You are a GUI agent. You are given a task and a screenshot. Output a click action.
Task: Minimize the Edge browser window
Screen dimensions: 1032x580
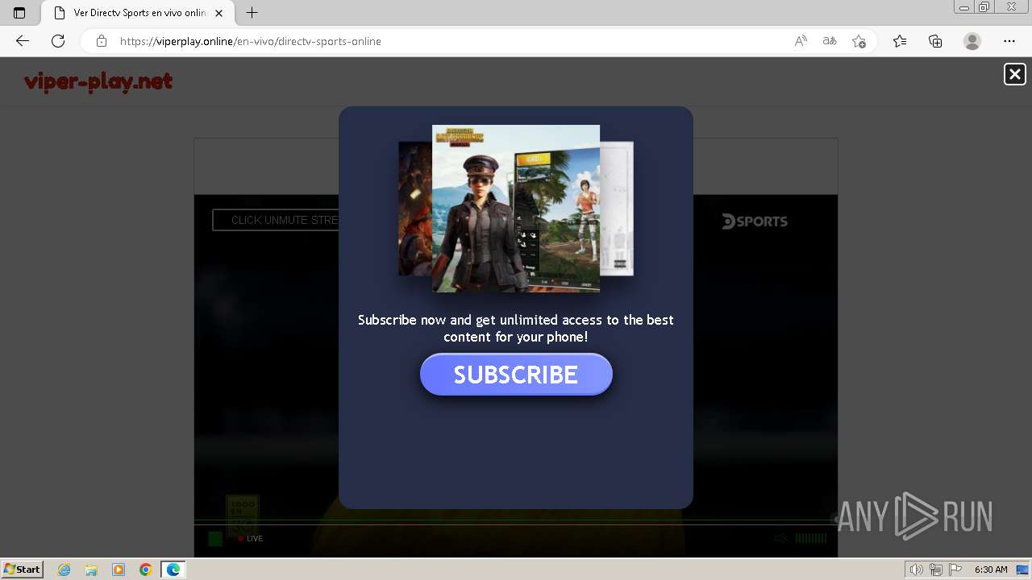(x=963, y=7)
